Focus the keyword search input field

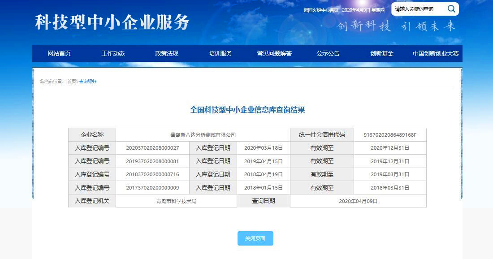pyautogui.click(x=419, y=9)
